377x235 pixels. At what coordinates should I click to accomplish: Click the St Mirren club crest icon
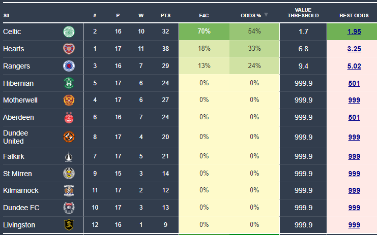tap(68, 174)
